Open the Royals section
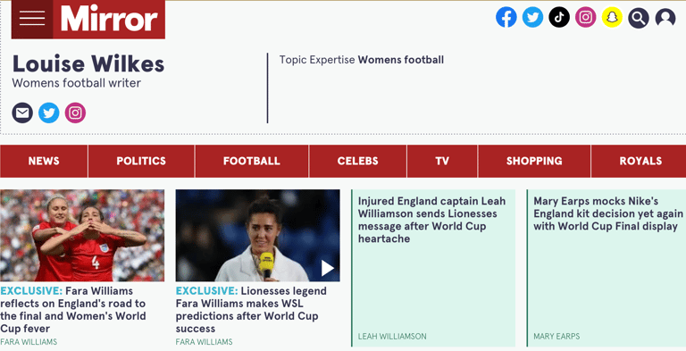Screen dimensions: 686x351 click(x=639, y=161)
